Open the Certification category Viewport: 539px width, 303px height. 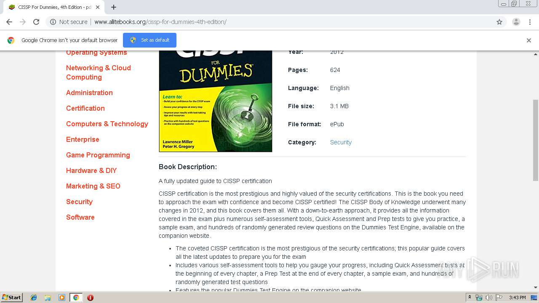click(85, 108)
